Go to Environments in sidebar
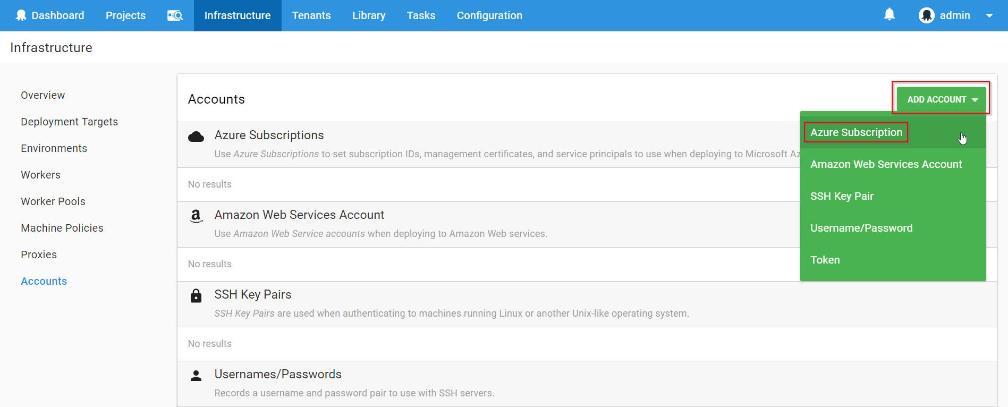 pos(54,148)
